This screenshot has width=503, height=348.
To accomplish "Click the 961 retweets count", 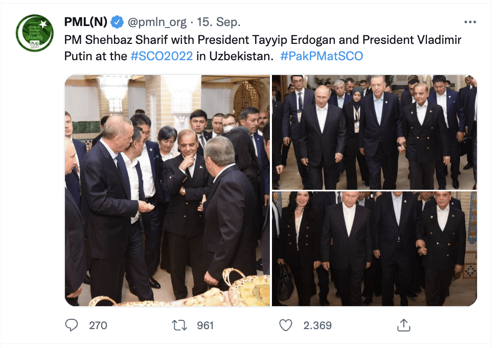I will coord(205,325).
